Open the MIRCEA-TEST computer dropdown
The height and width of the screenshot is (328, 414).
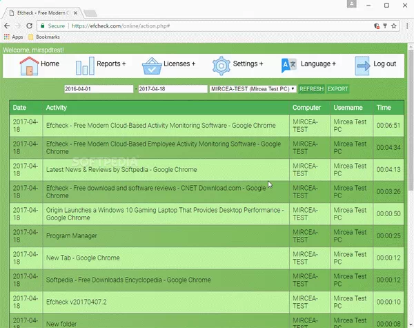tap(253, 89)
